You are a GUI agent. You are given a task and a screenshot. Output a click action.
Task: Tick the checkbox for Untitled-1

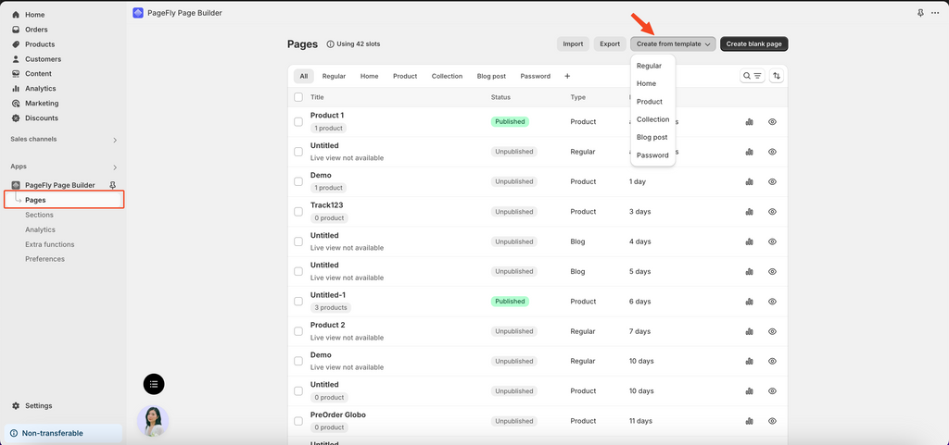point(298,302)
